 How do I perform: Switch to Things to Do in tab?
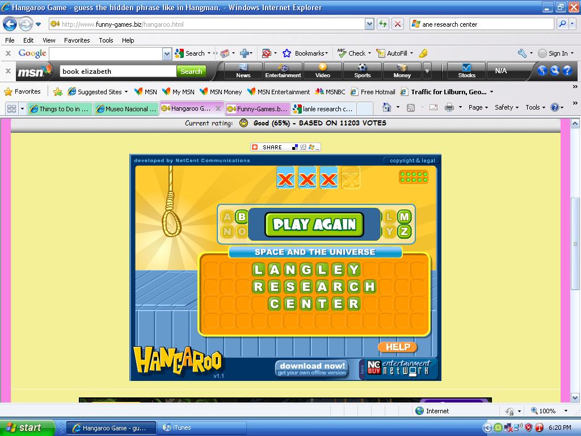60,108
